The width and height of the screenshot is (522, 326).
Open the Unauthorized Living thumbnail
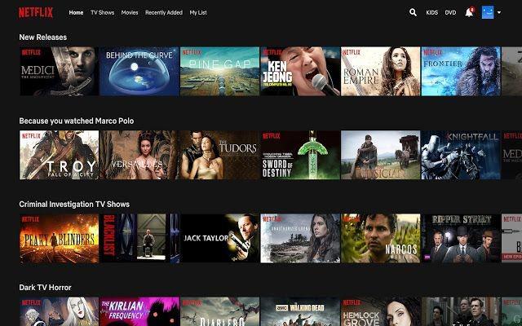pos(300,239)
